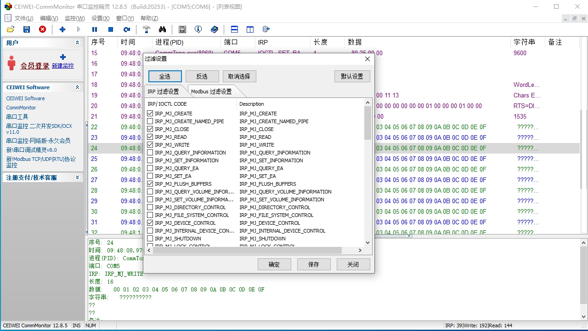
Task: Click the open folder toolbar icon
Action: (11, 29)
